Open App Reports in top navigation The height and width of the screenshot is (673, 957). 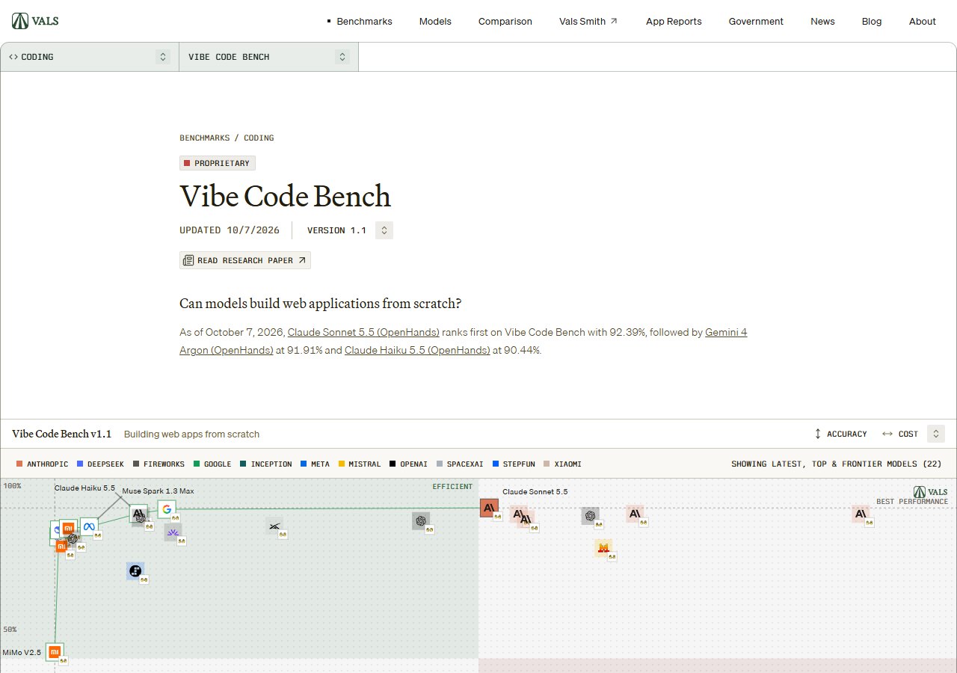674,21
